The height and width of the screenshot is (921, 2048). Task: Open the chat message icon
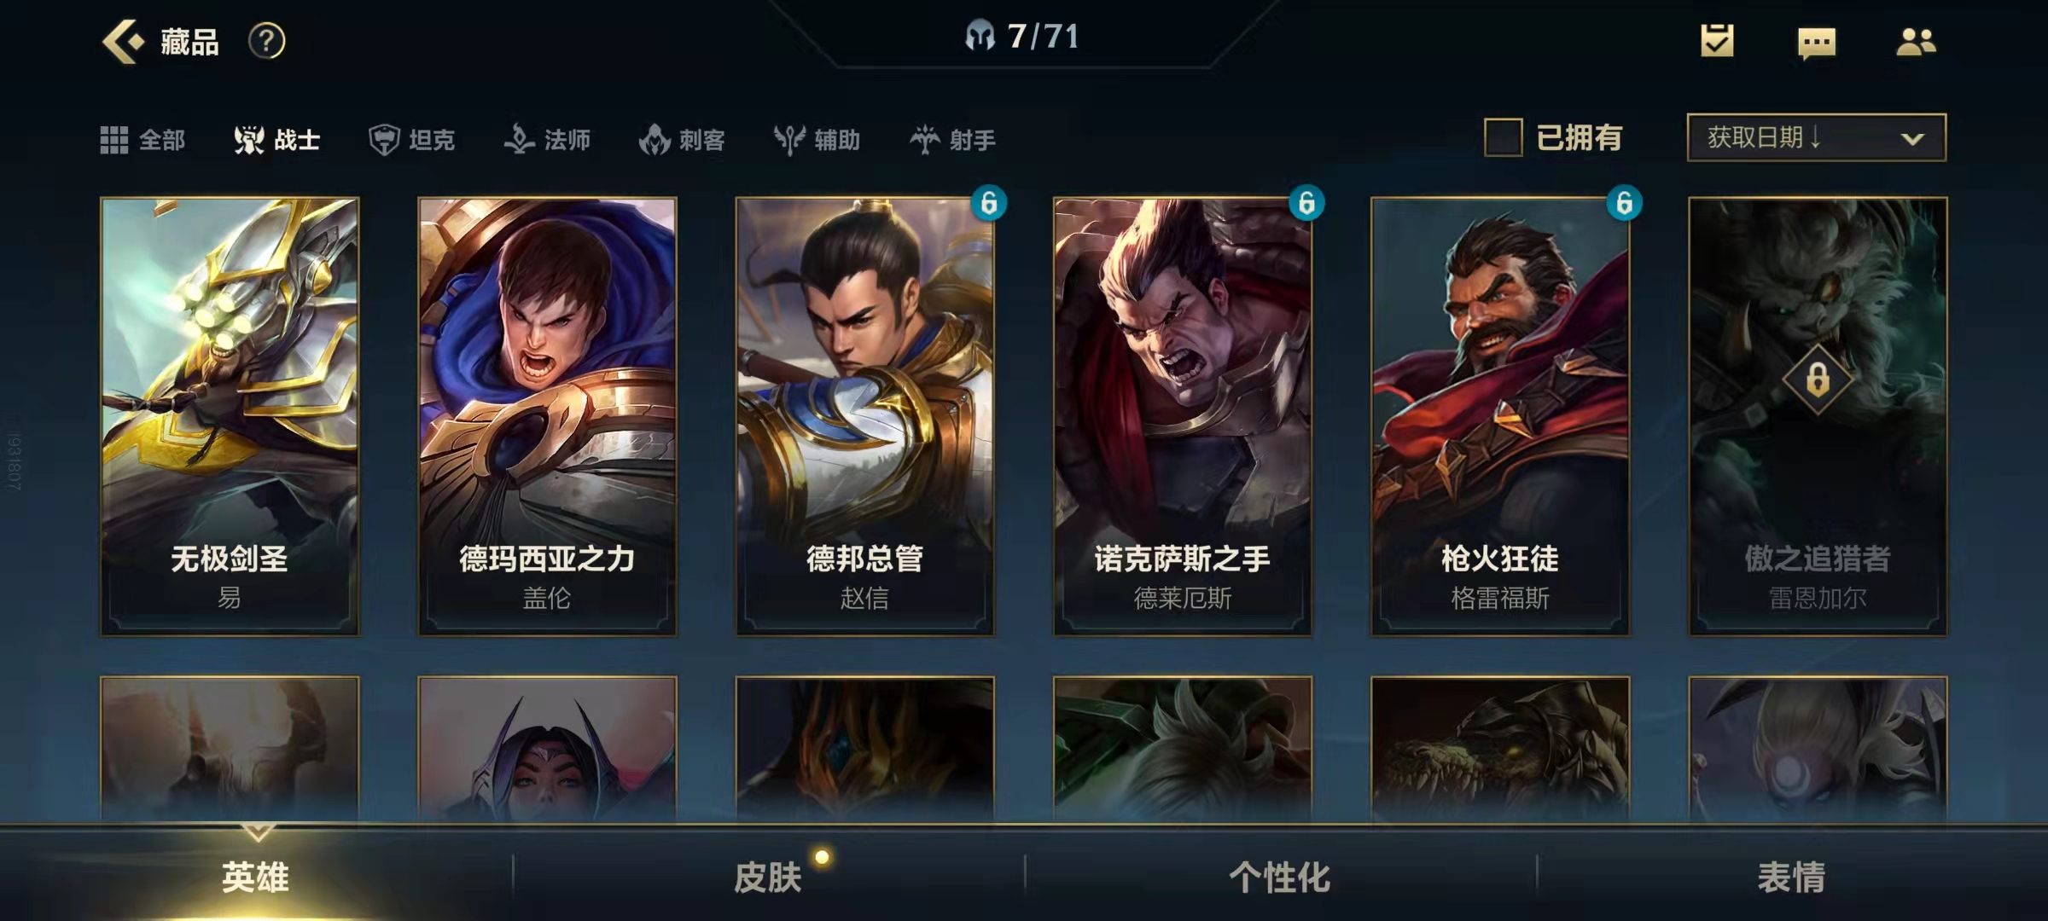coord(1816,43)
